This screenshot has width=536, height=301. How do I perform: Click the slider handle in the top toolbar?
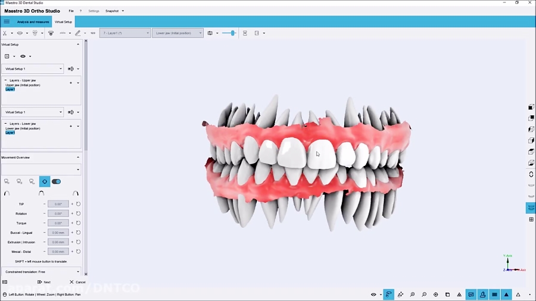tap(232, 33)
